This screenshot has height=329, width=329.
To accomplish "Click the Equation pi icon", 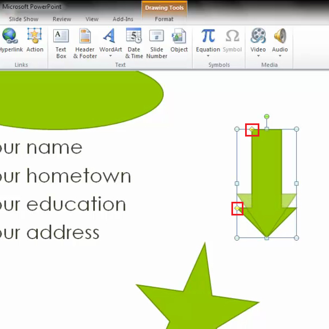I will click(208, 36).
